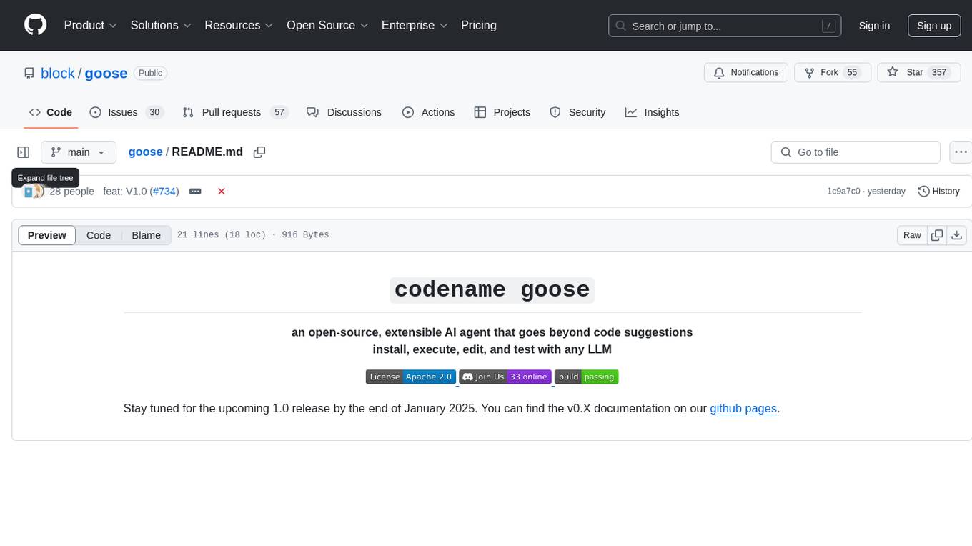Open the GitHub logo home link
The height and width of the screenshot is (546, 972).
(x=36, y=25)
